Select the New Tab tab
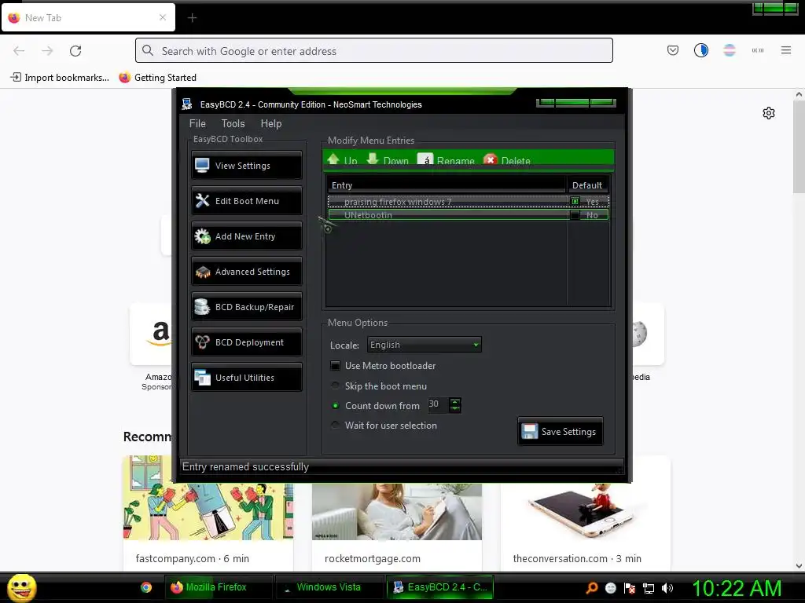The image size is (805, 603). pos(88,17)
